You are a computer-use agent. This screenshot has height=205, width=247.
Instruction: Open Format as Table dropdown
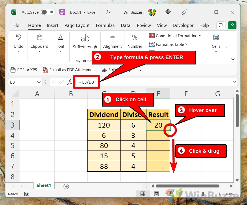pos(168,45)
